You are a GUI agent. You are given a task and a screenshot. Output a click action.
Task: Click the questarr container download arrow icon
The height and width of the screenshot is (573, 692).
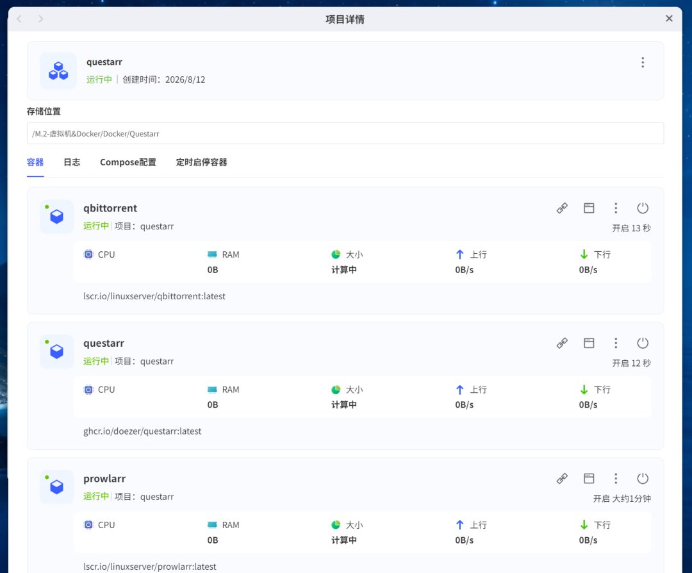584,389
